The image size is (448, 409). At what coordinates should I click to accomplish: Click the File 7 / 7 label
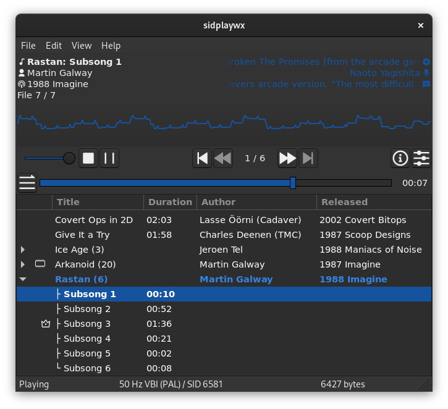36,95
